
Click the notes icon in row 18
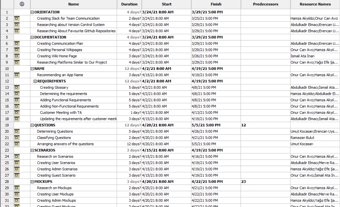(17, 119)
